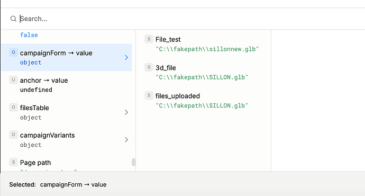
Task: Click the sillonnew.glb path value
Action: (207, 49)
